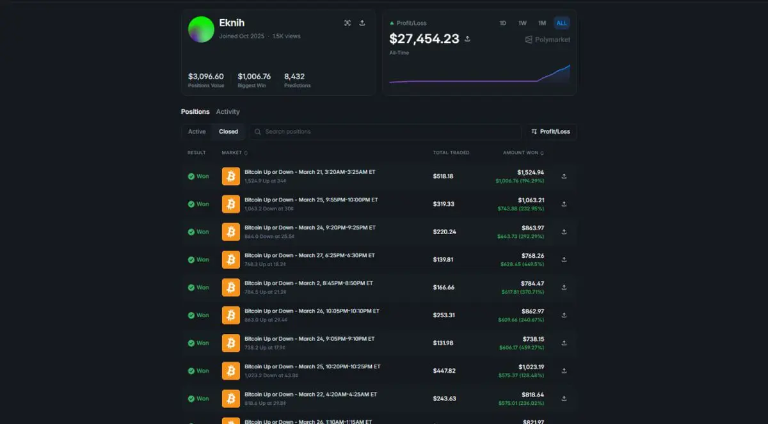Click the Result column header
768x424 pixels.
[196, 153]
